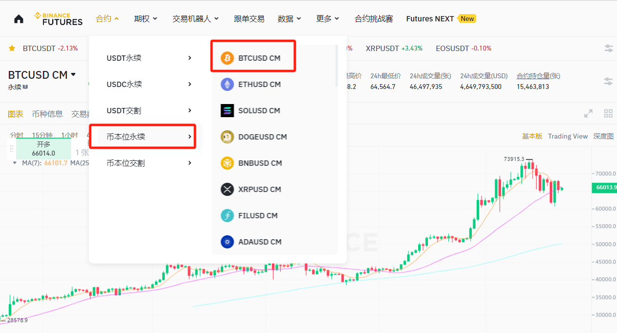Select the Ethereum icon for ETHUSD CM
617x333 pixels.
[x=227, y=84]
